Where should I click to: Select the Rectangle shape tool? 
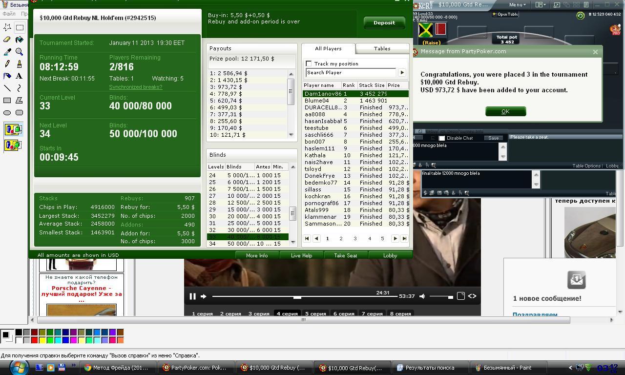coord(7,101)
